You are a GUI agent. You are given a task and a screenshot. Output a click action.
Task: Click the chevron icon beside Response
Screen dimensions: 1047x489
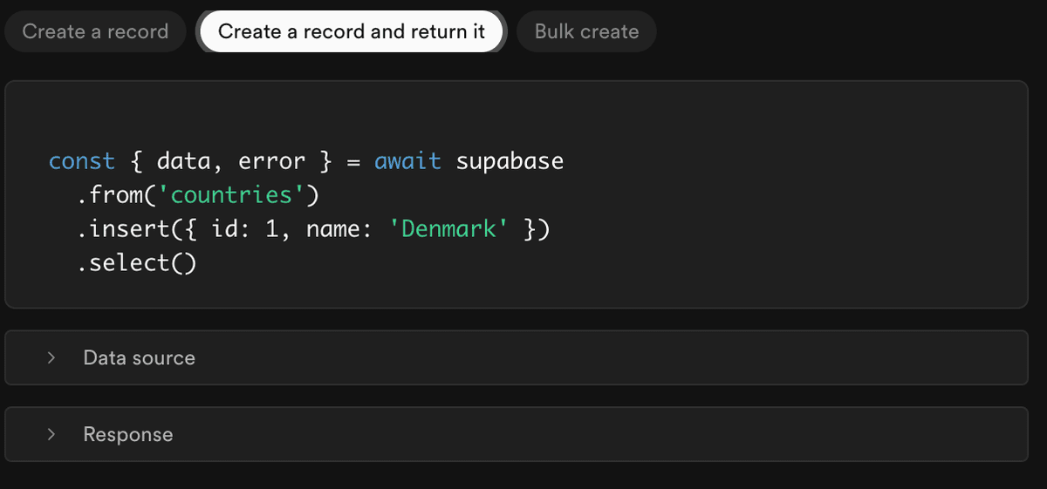(x=51, y=434)
